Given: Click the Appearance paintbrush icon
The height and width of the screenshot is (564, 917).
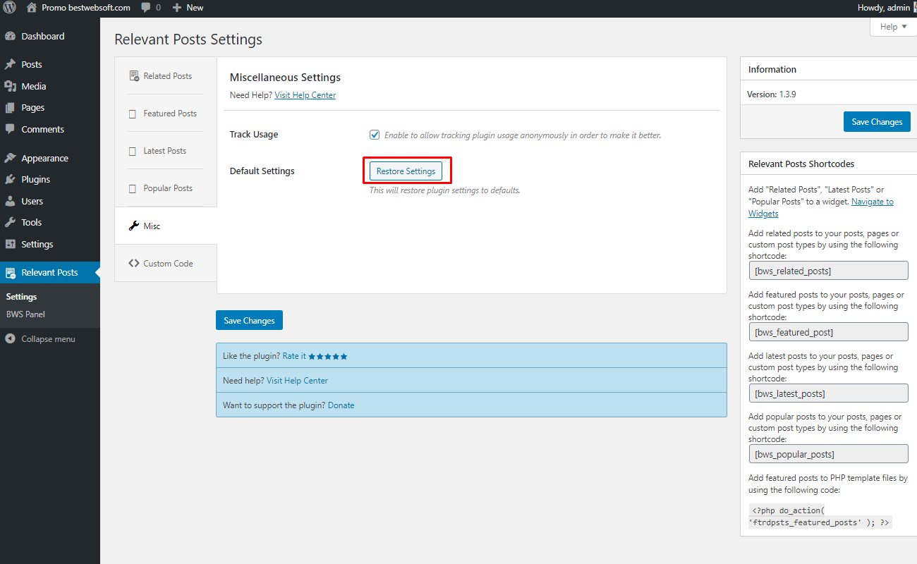Looking at the screenshot, I should [10, 158].
